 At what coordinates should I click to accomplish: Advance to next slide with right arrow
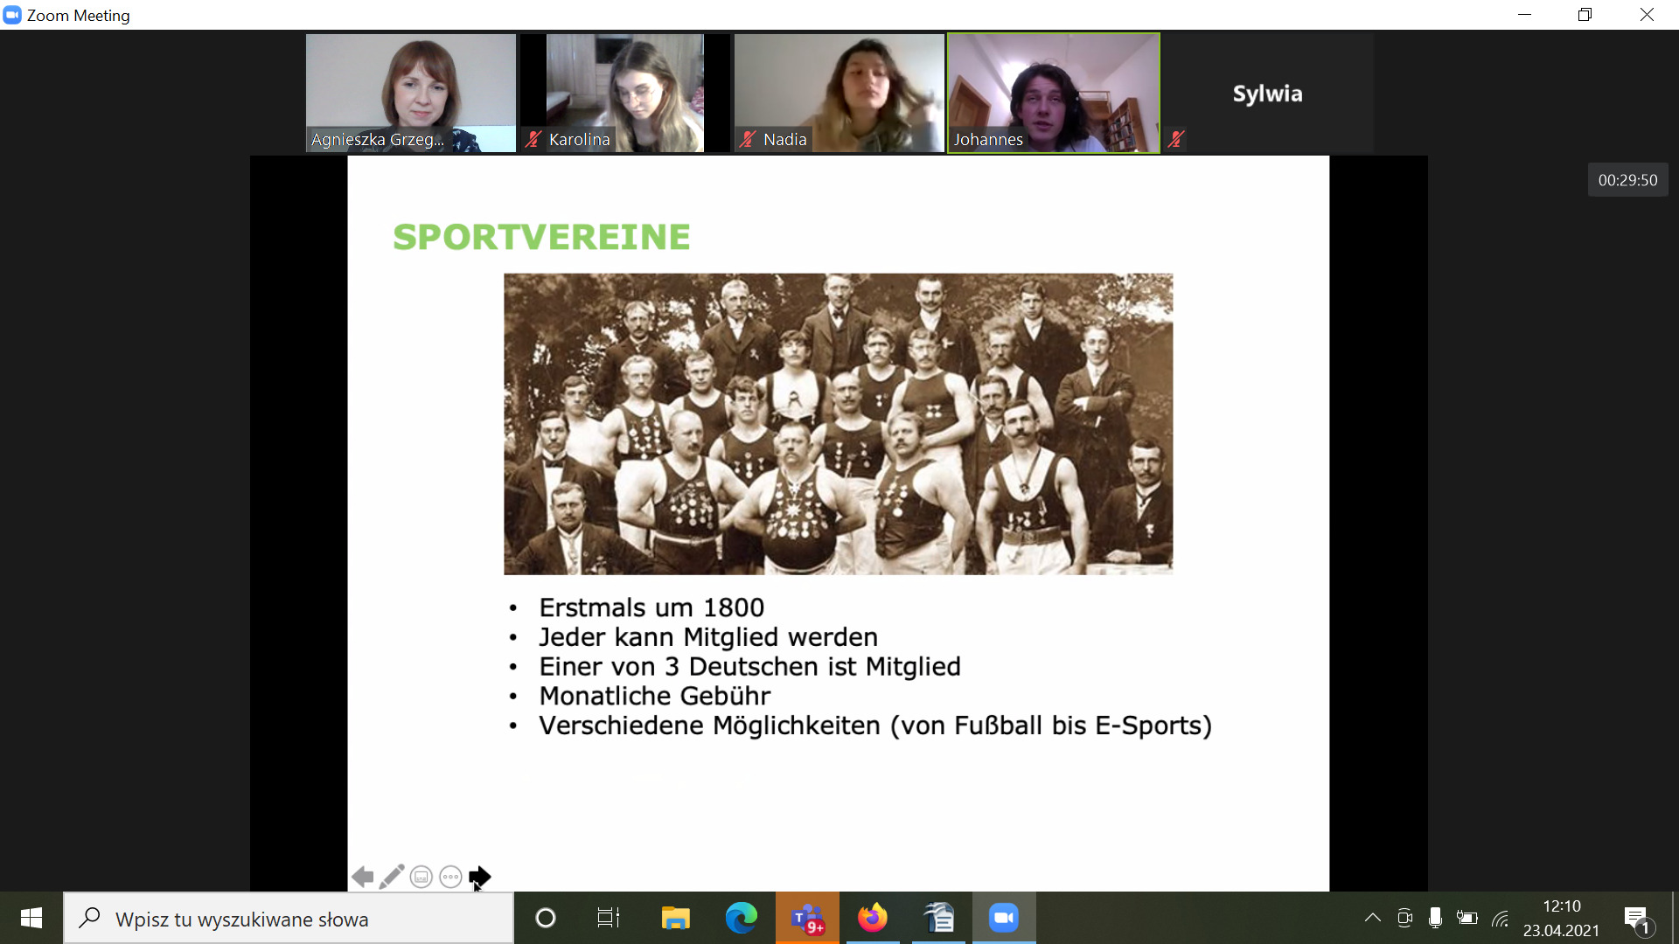click(x=480, y=876)
